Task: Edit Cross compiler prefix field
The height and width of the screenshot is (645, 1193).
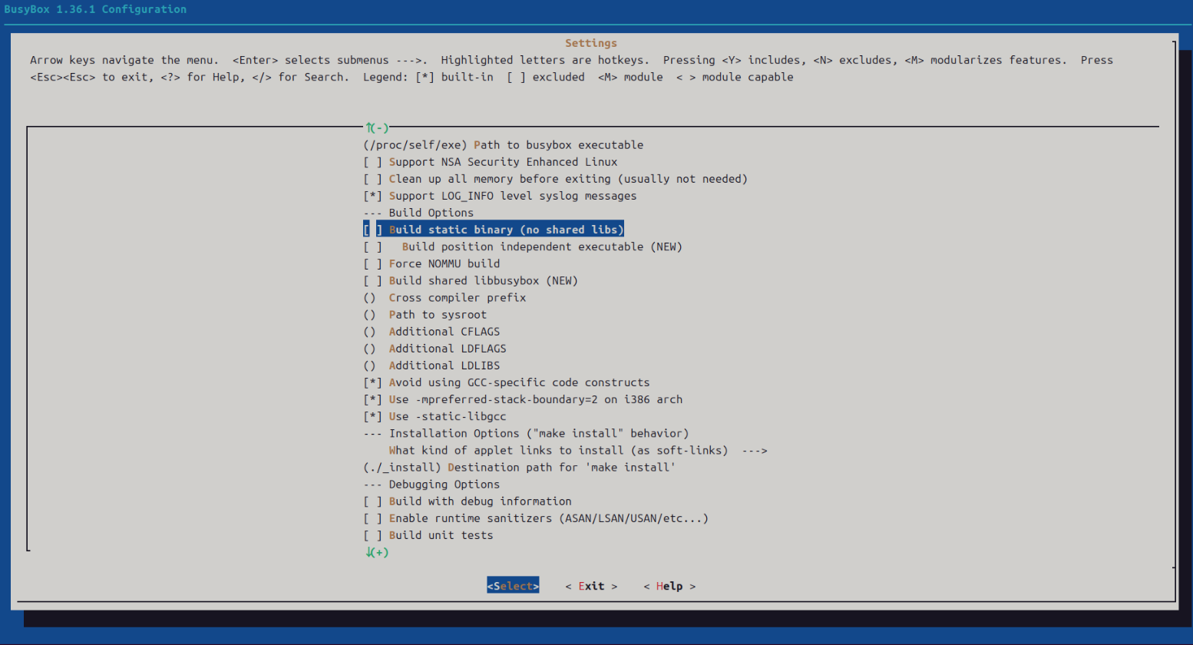Action: (444, 297)
